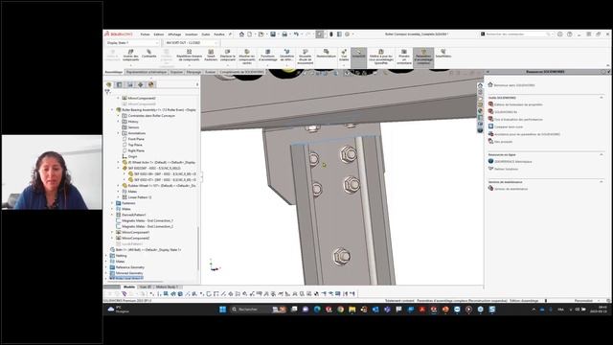Expand the Fasteners folder in tree
Screen dimensions: 613x345
click(x=112, y=203)
